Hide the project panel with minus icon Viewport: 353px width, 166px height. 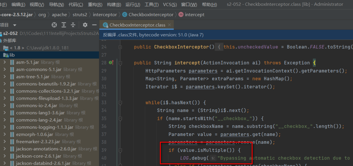[x=94, y=25]
